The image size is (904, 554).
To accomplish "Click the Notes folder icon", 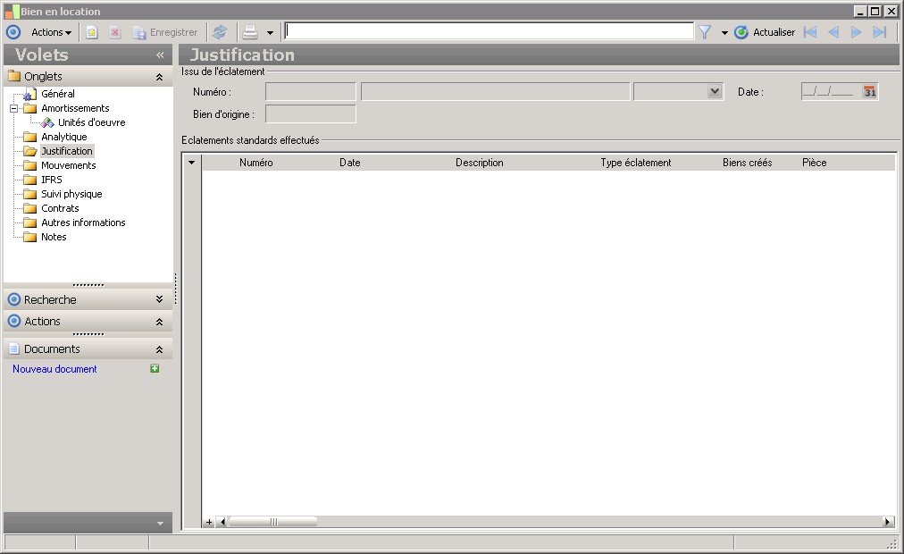I will pos(30,237).
